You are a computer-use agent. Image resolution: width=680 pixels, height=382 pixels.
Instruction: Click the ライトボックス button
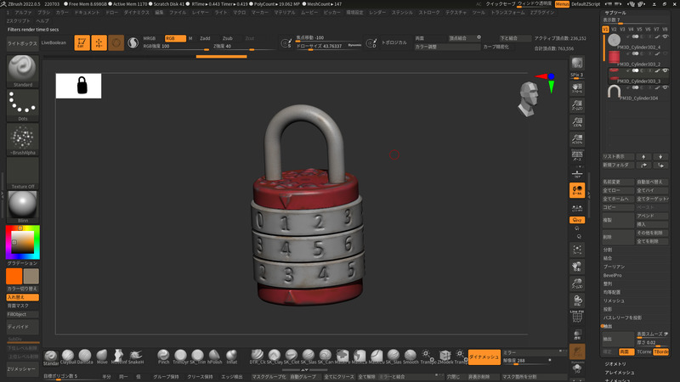point(22,43)
